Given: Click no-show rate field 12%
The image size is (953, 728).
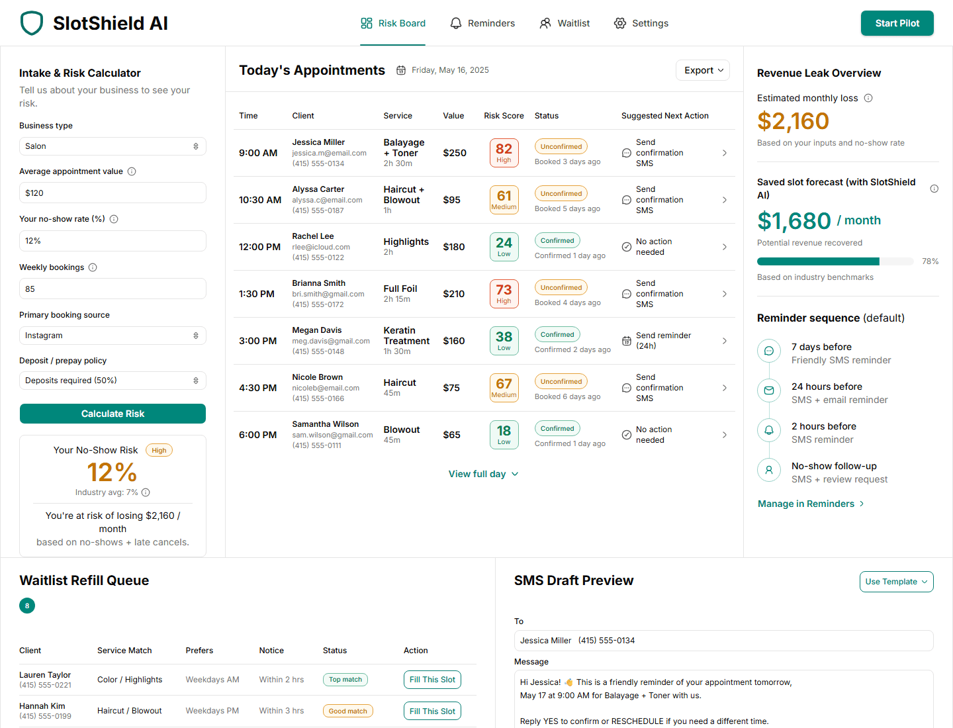Looking at the screenshot, I should pos(113,241).
